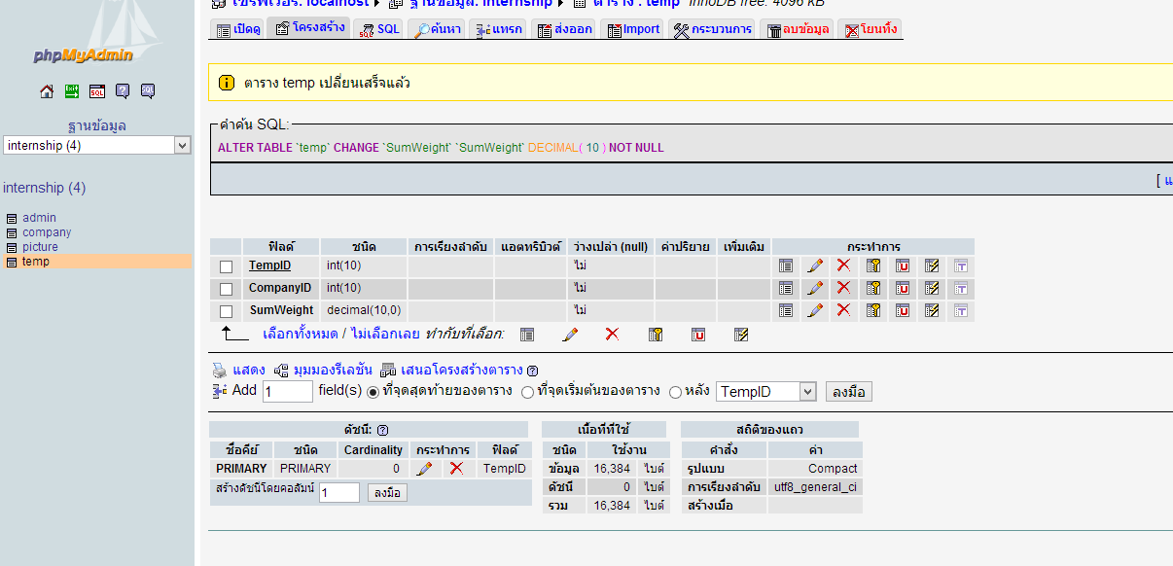Tick the SumWeight row checkbox
The width and height of the screenshot is (1173, 566).
coord(227,311)
